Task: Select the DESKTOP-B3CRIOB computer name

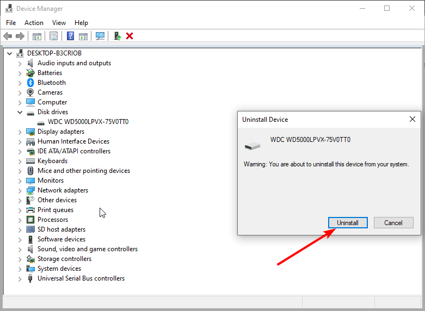Action: coord(54,53)
